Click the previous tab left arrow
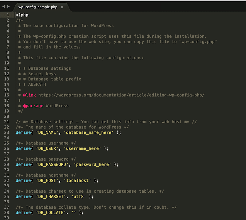 [3, 6]
